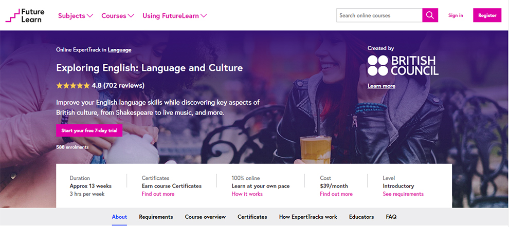Switch to the Requirements tab
The width and height of the screenshot is (509, 227).
click(x=156, y=217)
